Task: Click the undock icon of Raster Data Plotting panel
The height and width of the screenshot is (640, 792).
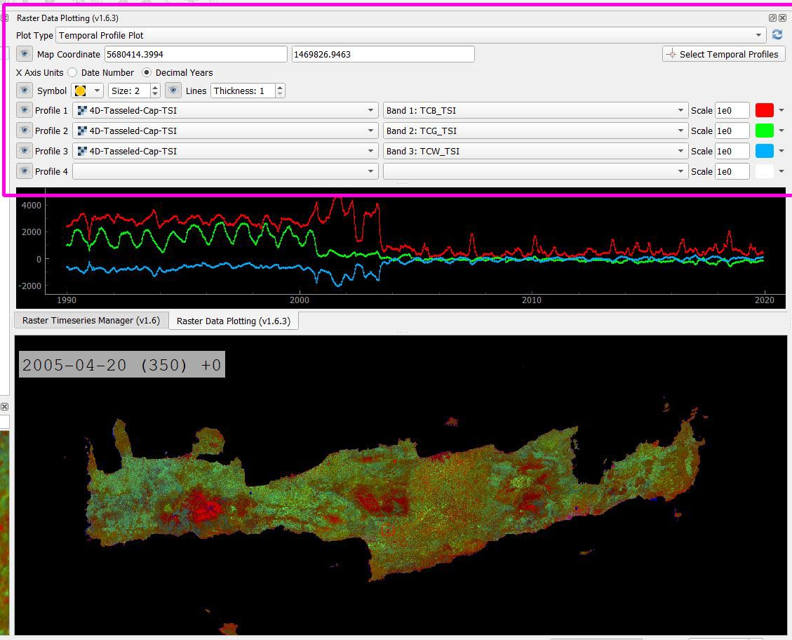Action: (772, 18)
